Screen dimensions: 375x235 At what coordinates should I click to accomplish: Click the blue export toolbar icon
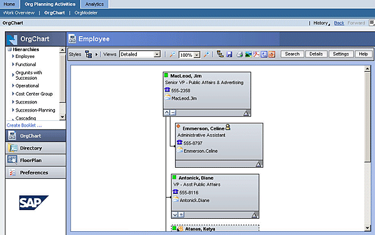pyautogui.click(x=264, y=54)
